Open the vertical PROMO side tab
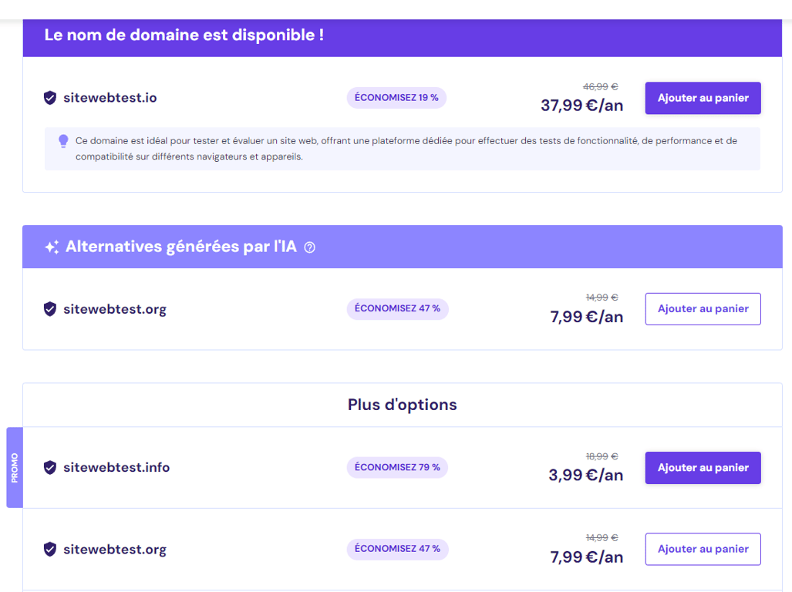Viewport: 792px width, 592px height. point(15,468)
